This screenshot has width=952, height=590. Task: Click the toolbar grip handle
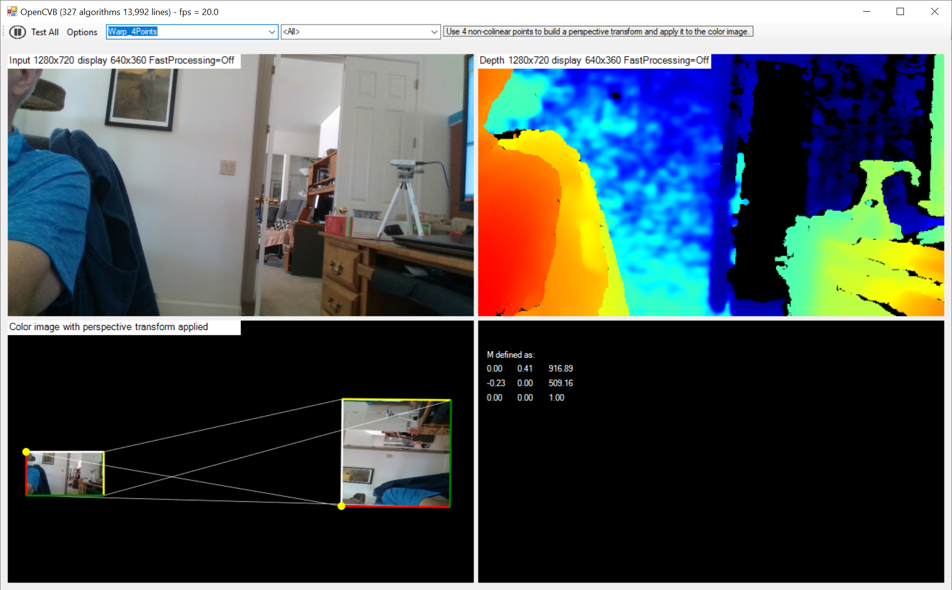click(x=4, y=32)
